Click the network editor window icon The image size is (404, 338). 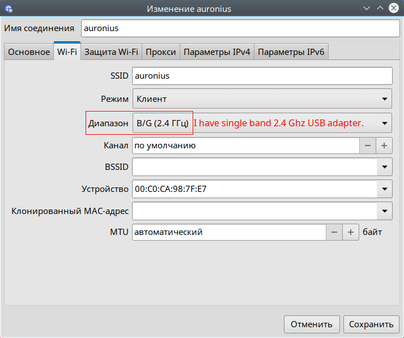coord(9,8)
